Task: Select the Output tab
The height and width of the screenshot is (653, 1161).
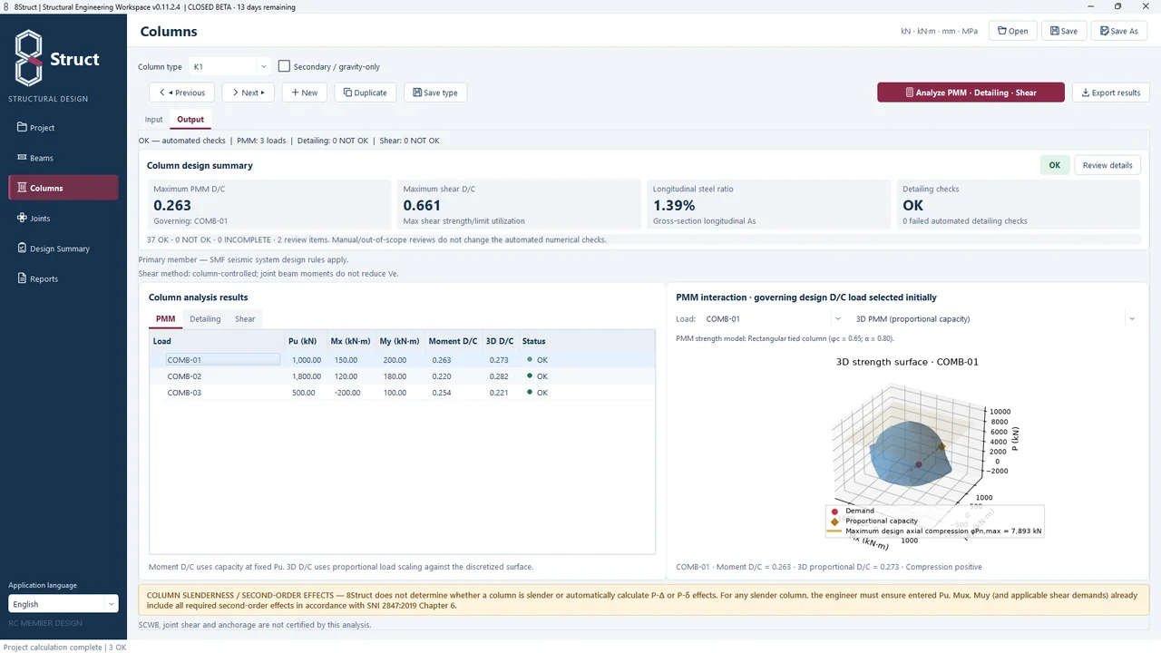Action: pos(190,119)
